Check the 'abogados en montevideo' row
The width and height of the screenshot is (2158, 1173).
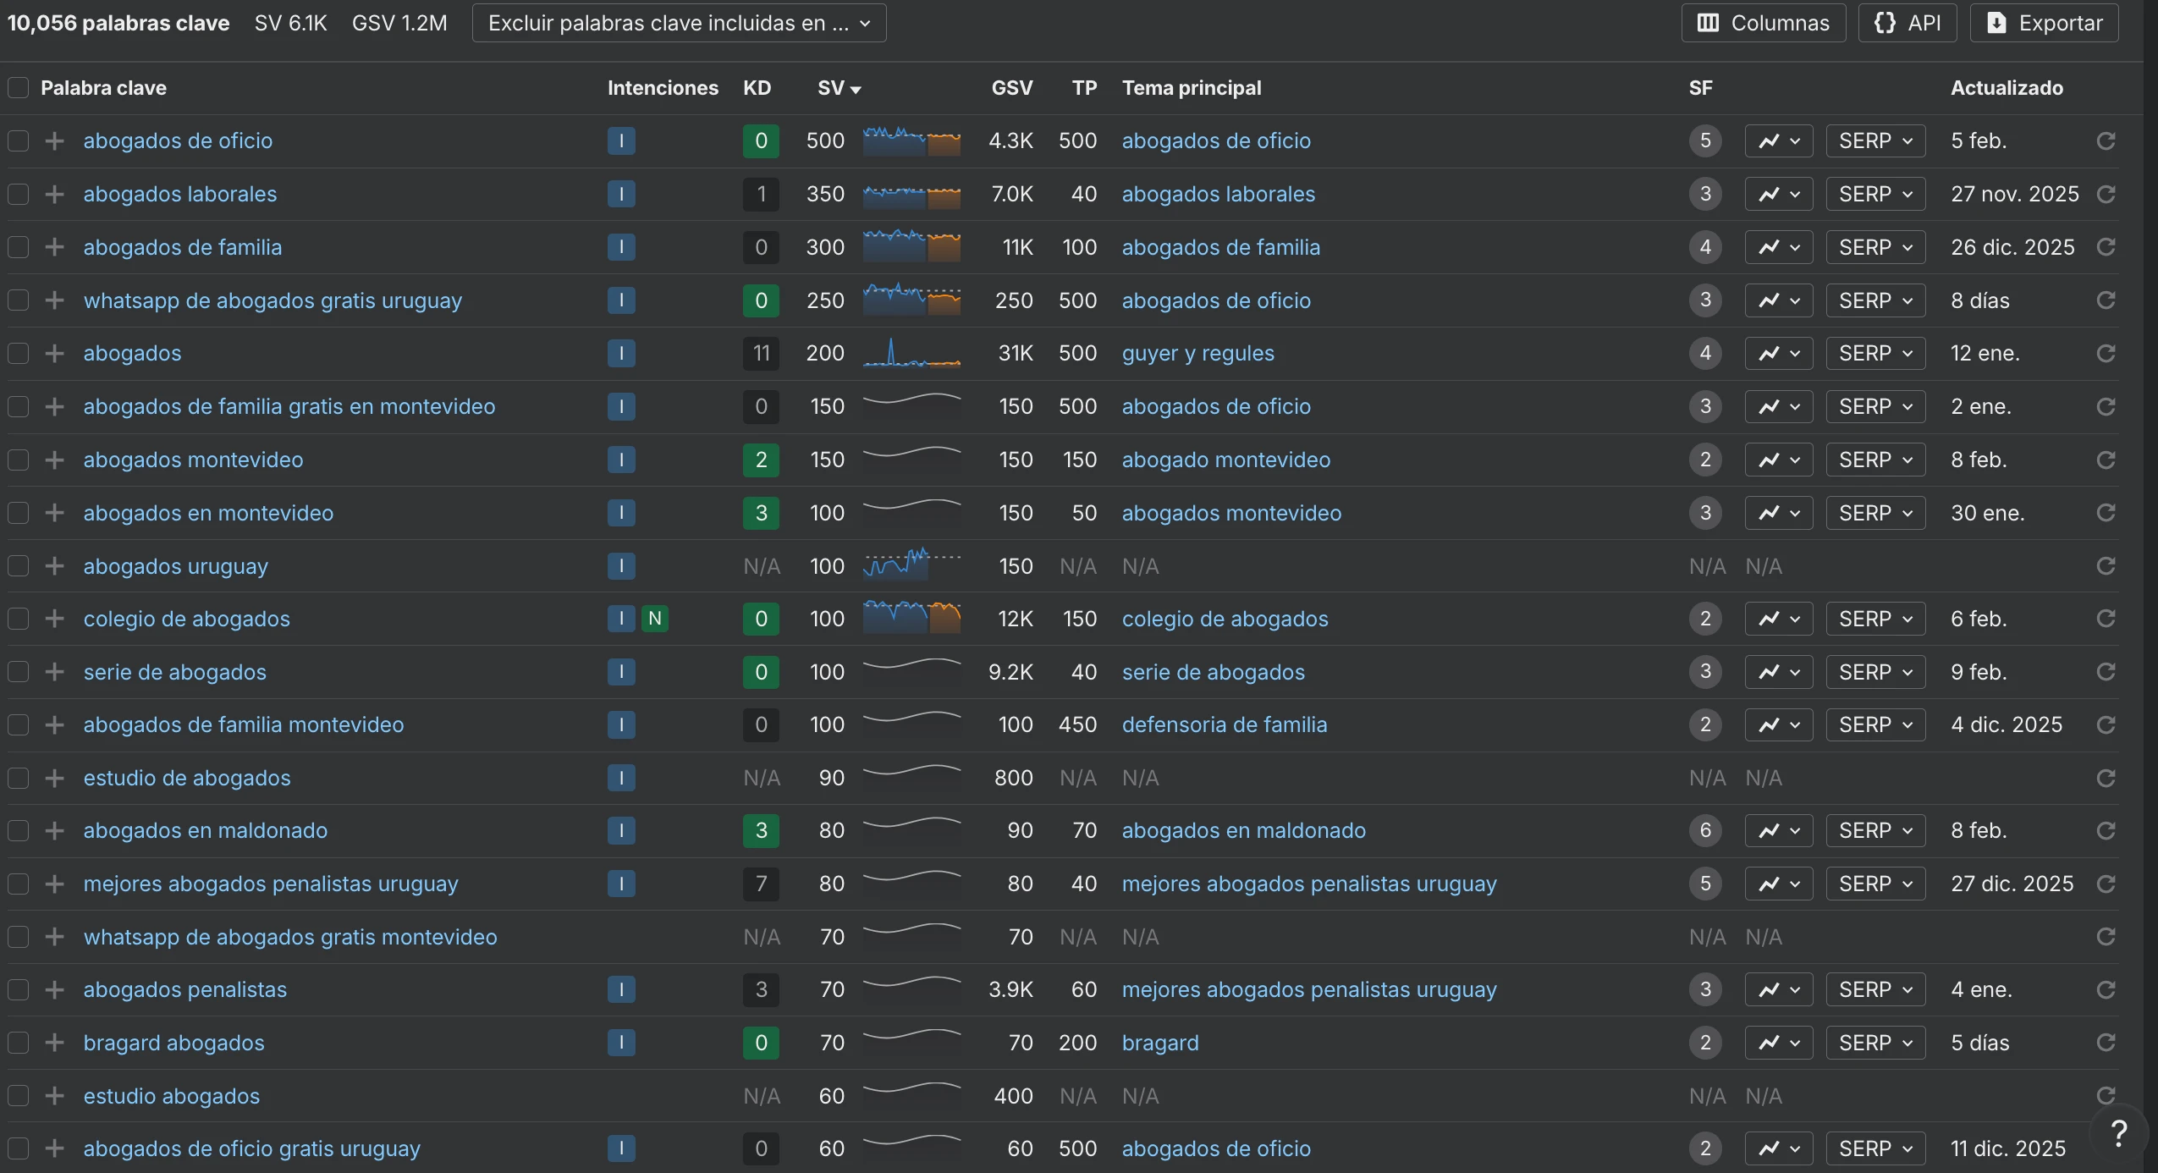(x=18, y=513)
